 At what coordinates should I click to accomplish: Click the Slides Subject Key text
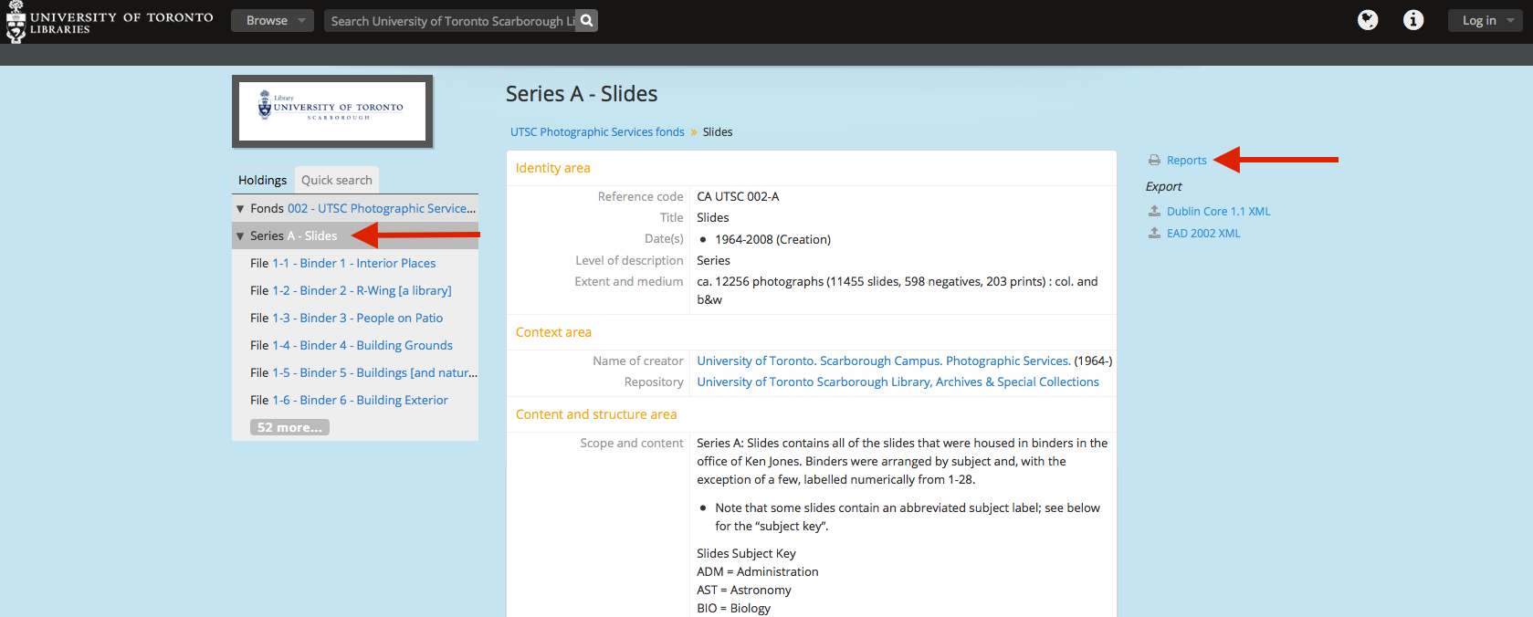point(746,553)
